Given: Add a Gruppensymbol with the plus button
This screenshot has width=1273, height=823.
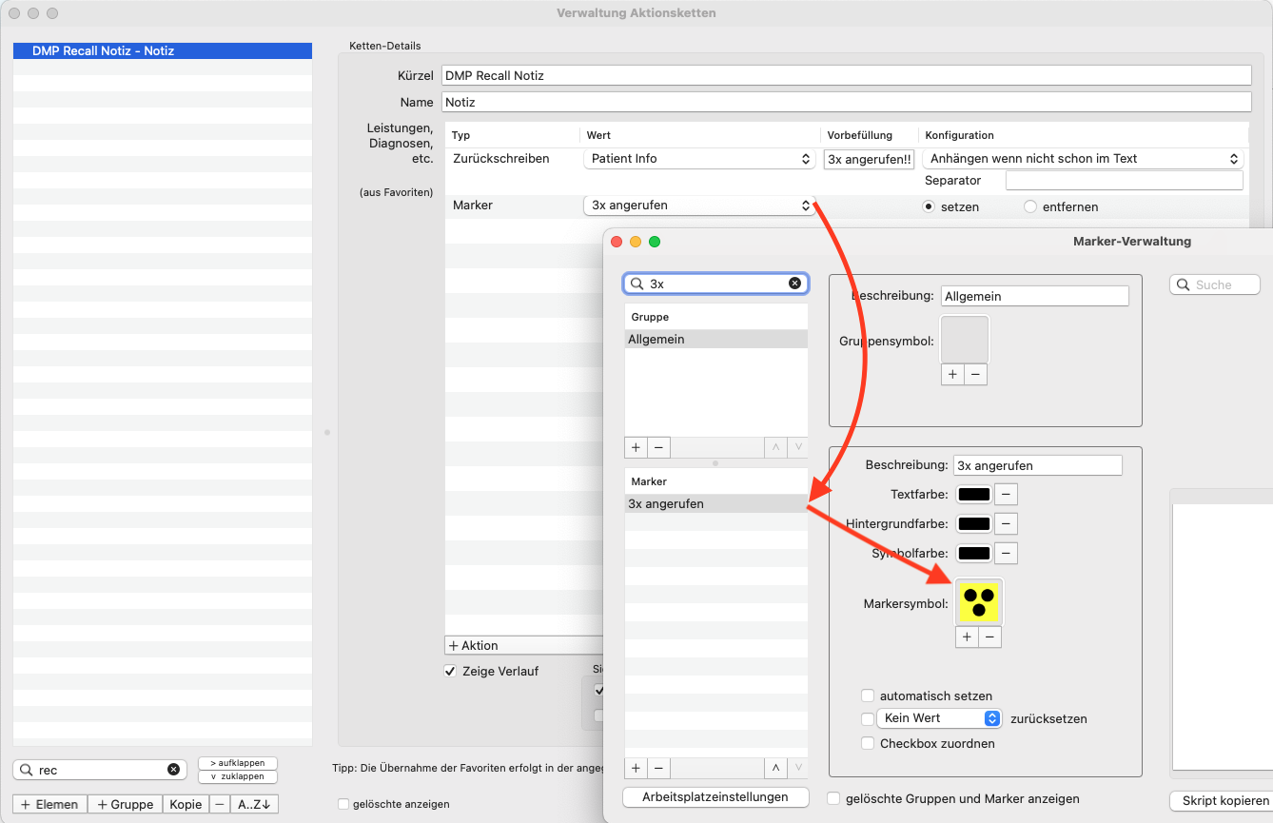Looking at the screenshot, I should click(x=952, y=374).
